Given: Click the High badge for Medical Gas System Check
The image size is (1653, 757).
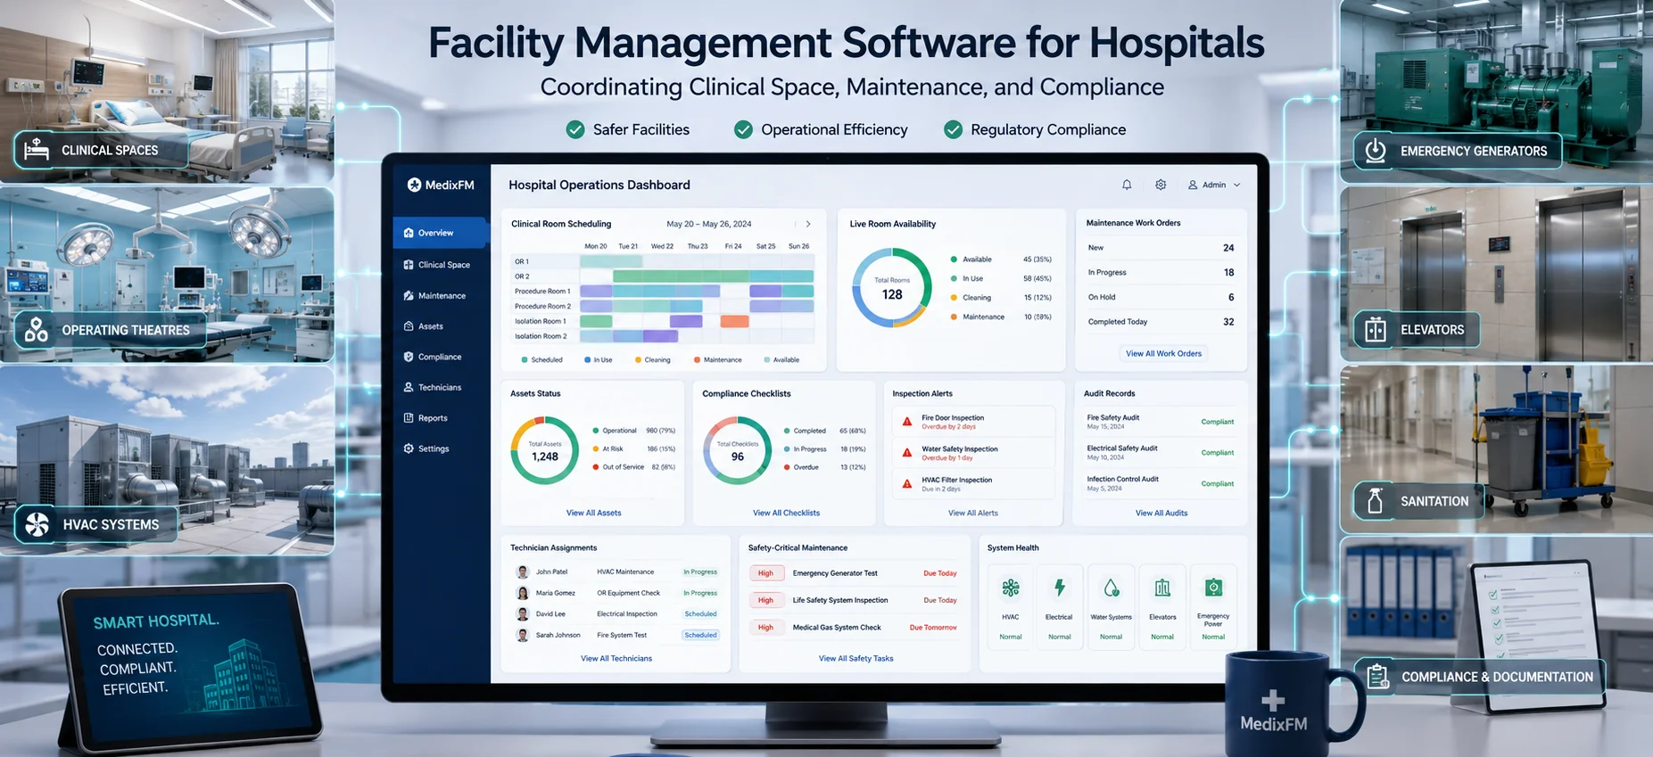Looking at the screenshot, I should (765, 628).
